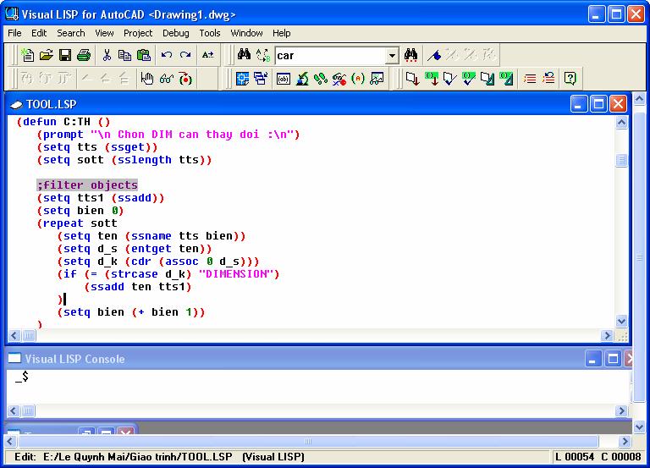Click the console prompt '_$' line
The image size is (650, 468).
pos(22,377)
